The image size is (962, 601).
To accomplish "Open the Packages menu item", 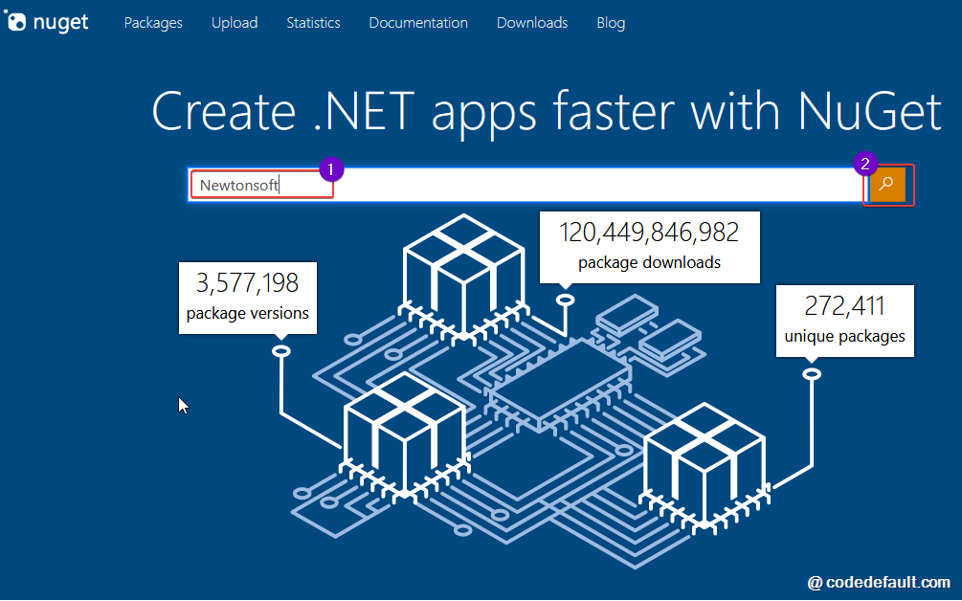I will 153,23.
